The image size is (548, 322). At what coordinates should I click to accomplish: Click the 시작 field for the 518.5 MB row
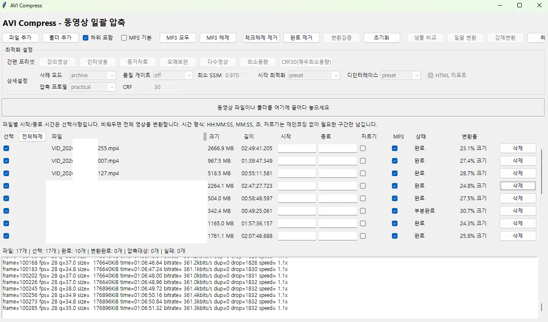pyautogui.click(x=297, y=174)
